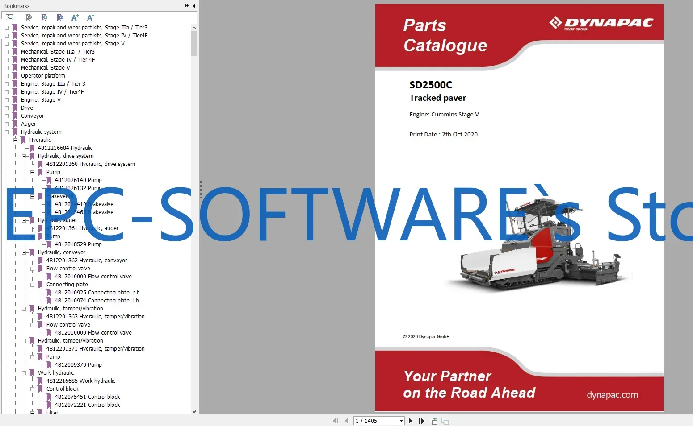This screenshot has width=693, height=426.
Task: Jump to 4812216685 Work hydraulic bookmark
Action: (x=81, y=381)
